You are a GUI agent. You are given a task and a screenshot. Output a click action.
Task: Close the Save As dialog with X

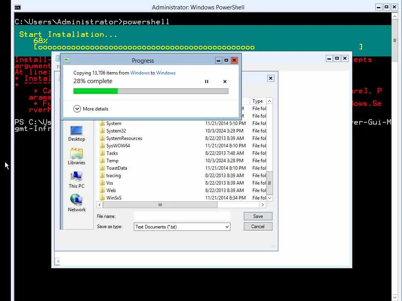point(270,78)
